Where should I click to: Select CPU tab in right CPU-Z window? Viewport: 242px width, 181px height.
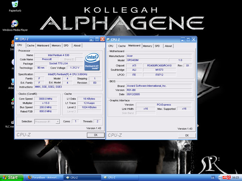(x=111, y=46)
